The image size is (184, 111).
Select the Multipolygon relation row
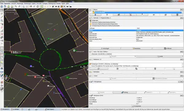(136, 64)
